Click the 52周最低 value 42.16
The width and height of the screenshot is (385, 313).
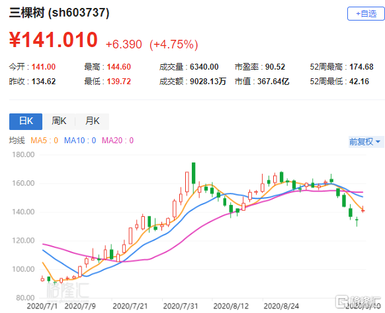[x=359, y=82]
